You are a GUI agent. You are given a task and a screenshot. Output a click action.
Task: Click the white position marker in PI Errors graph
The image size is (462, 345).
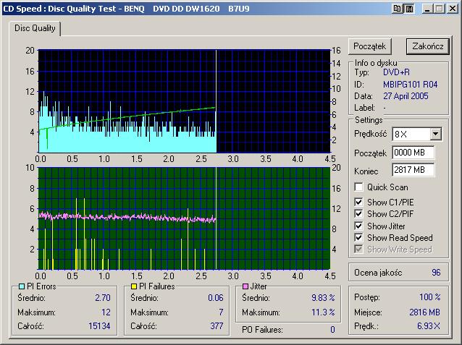point(217,101)
